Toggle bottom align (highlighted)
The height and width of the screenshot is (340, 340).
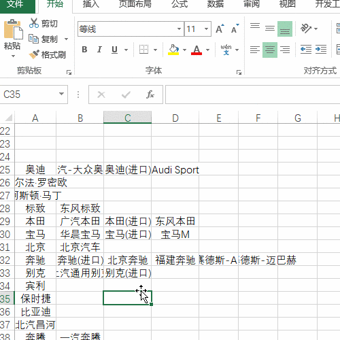285,29
